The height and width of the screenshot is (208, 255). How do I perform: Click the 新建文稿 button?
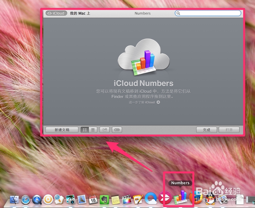pyautogui.click(x=62, y=130)
